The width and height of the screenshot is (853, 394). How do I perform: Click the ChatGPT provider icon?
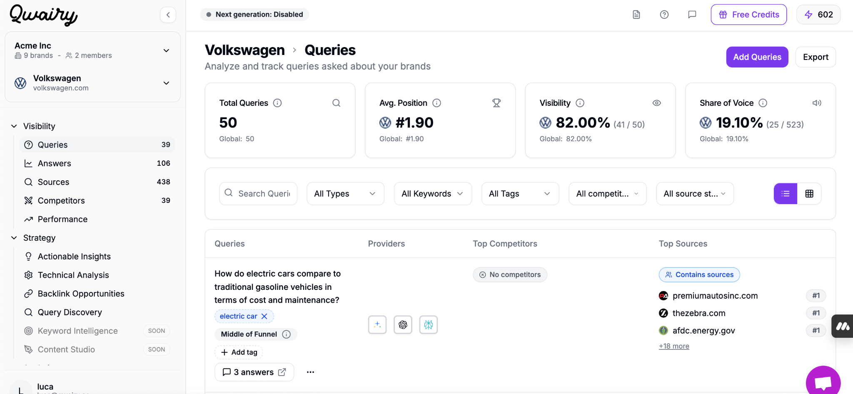coord(403,324)
